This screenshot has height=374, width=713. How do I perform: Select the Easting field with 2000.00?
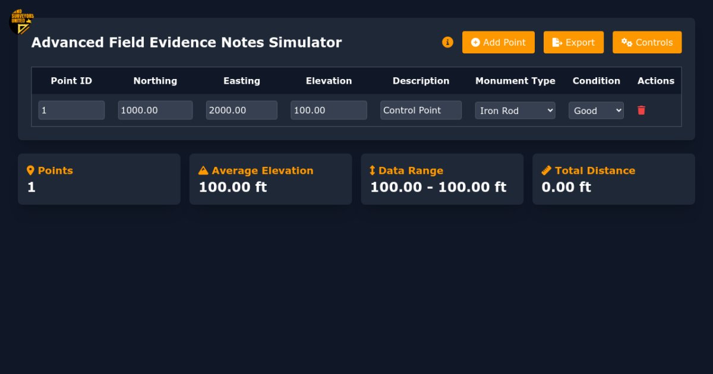click(x=241, y=110)
